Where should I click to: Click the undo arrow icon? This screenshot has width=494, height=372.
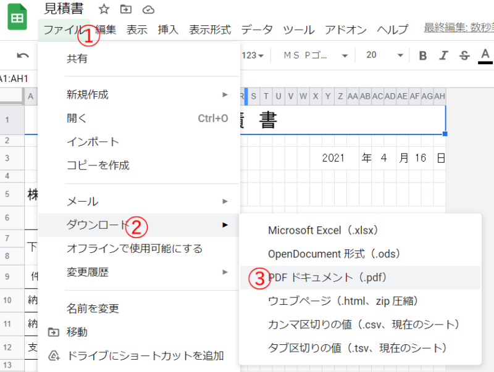pos(23,56)
